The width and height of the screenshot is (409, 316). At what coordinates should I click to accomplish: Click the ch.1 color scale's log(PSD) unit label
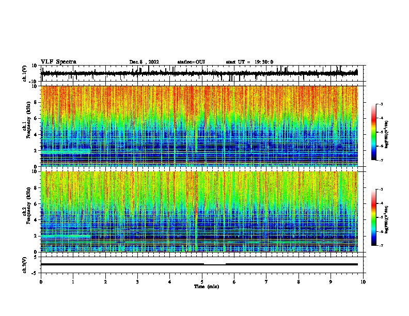[x=387, y=134]
